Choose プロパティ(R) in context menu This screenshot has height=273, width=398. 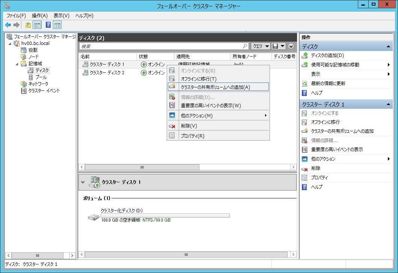pos(218,136)
